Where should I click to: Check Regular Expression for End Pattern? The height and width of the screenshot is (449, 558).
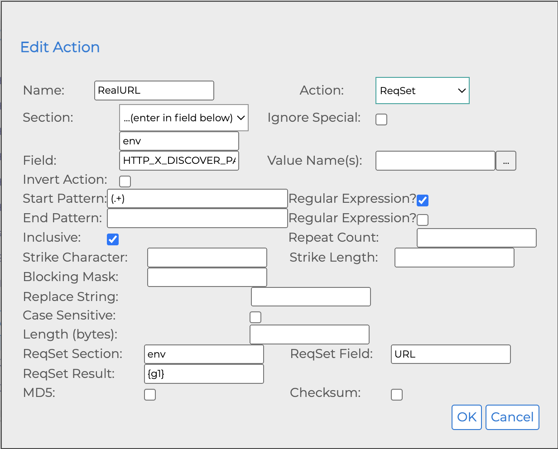pos(423,220)
